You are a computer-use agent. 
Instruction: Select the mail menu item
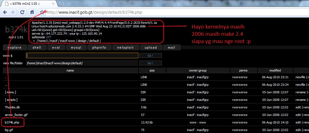coord(171,47)
